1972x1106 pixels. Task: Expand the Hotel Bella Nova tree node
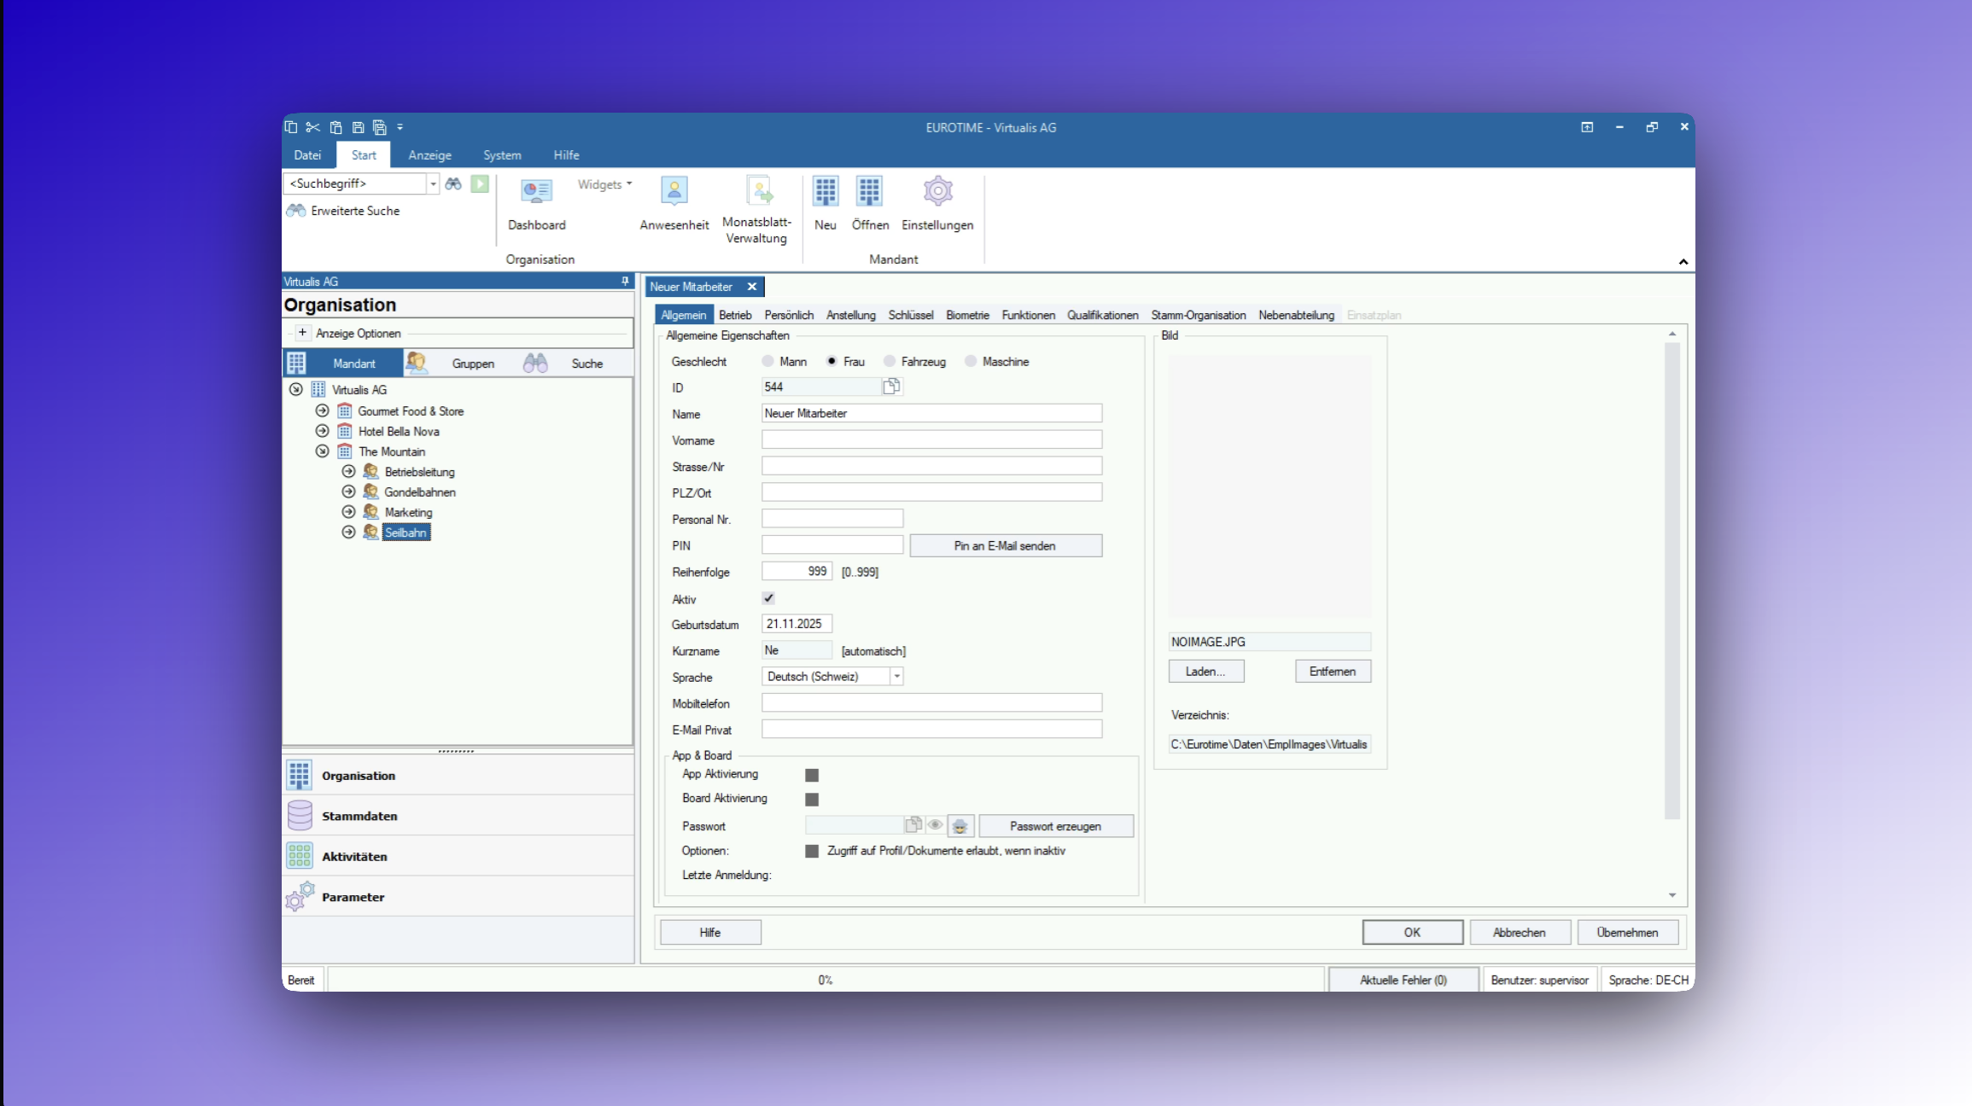pos(323,432)
